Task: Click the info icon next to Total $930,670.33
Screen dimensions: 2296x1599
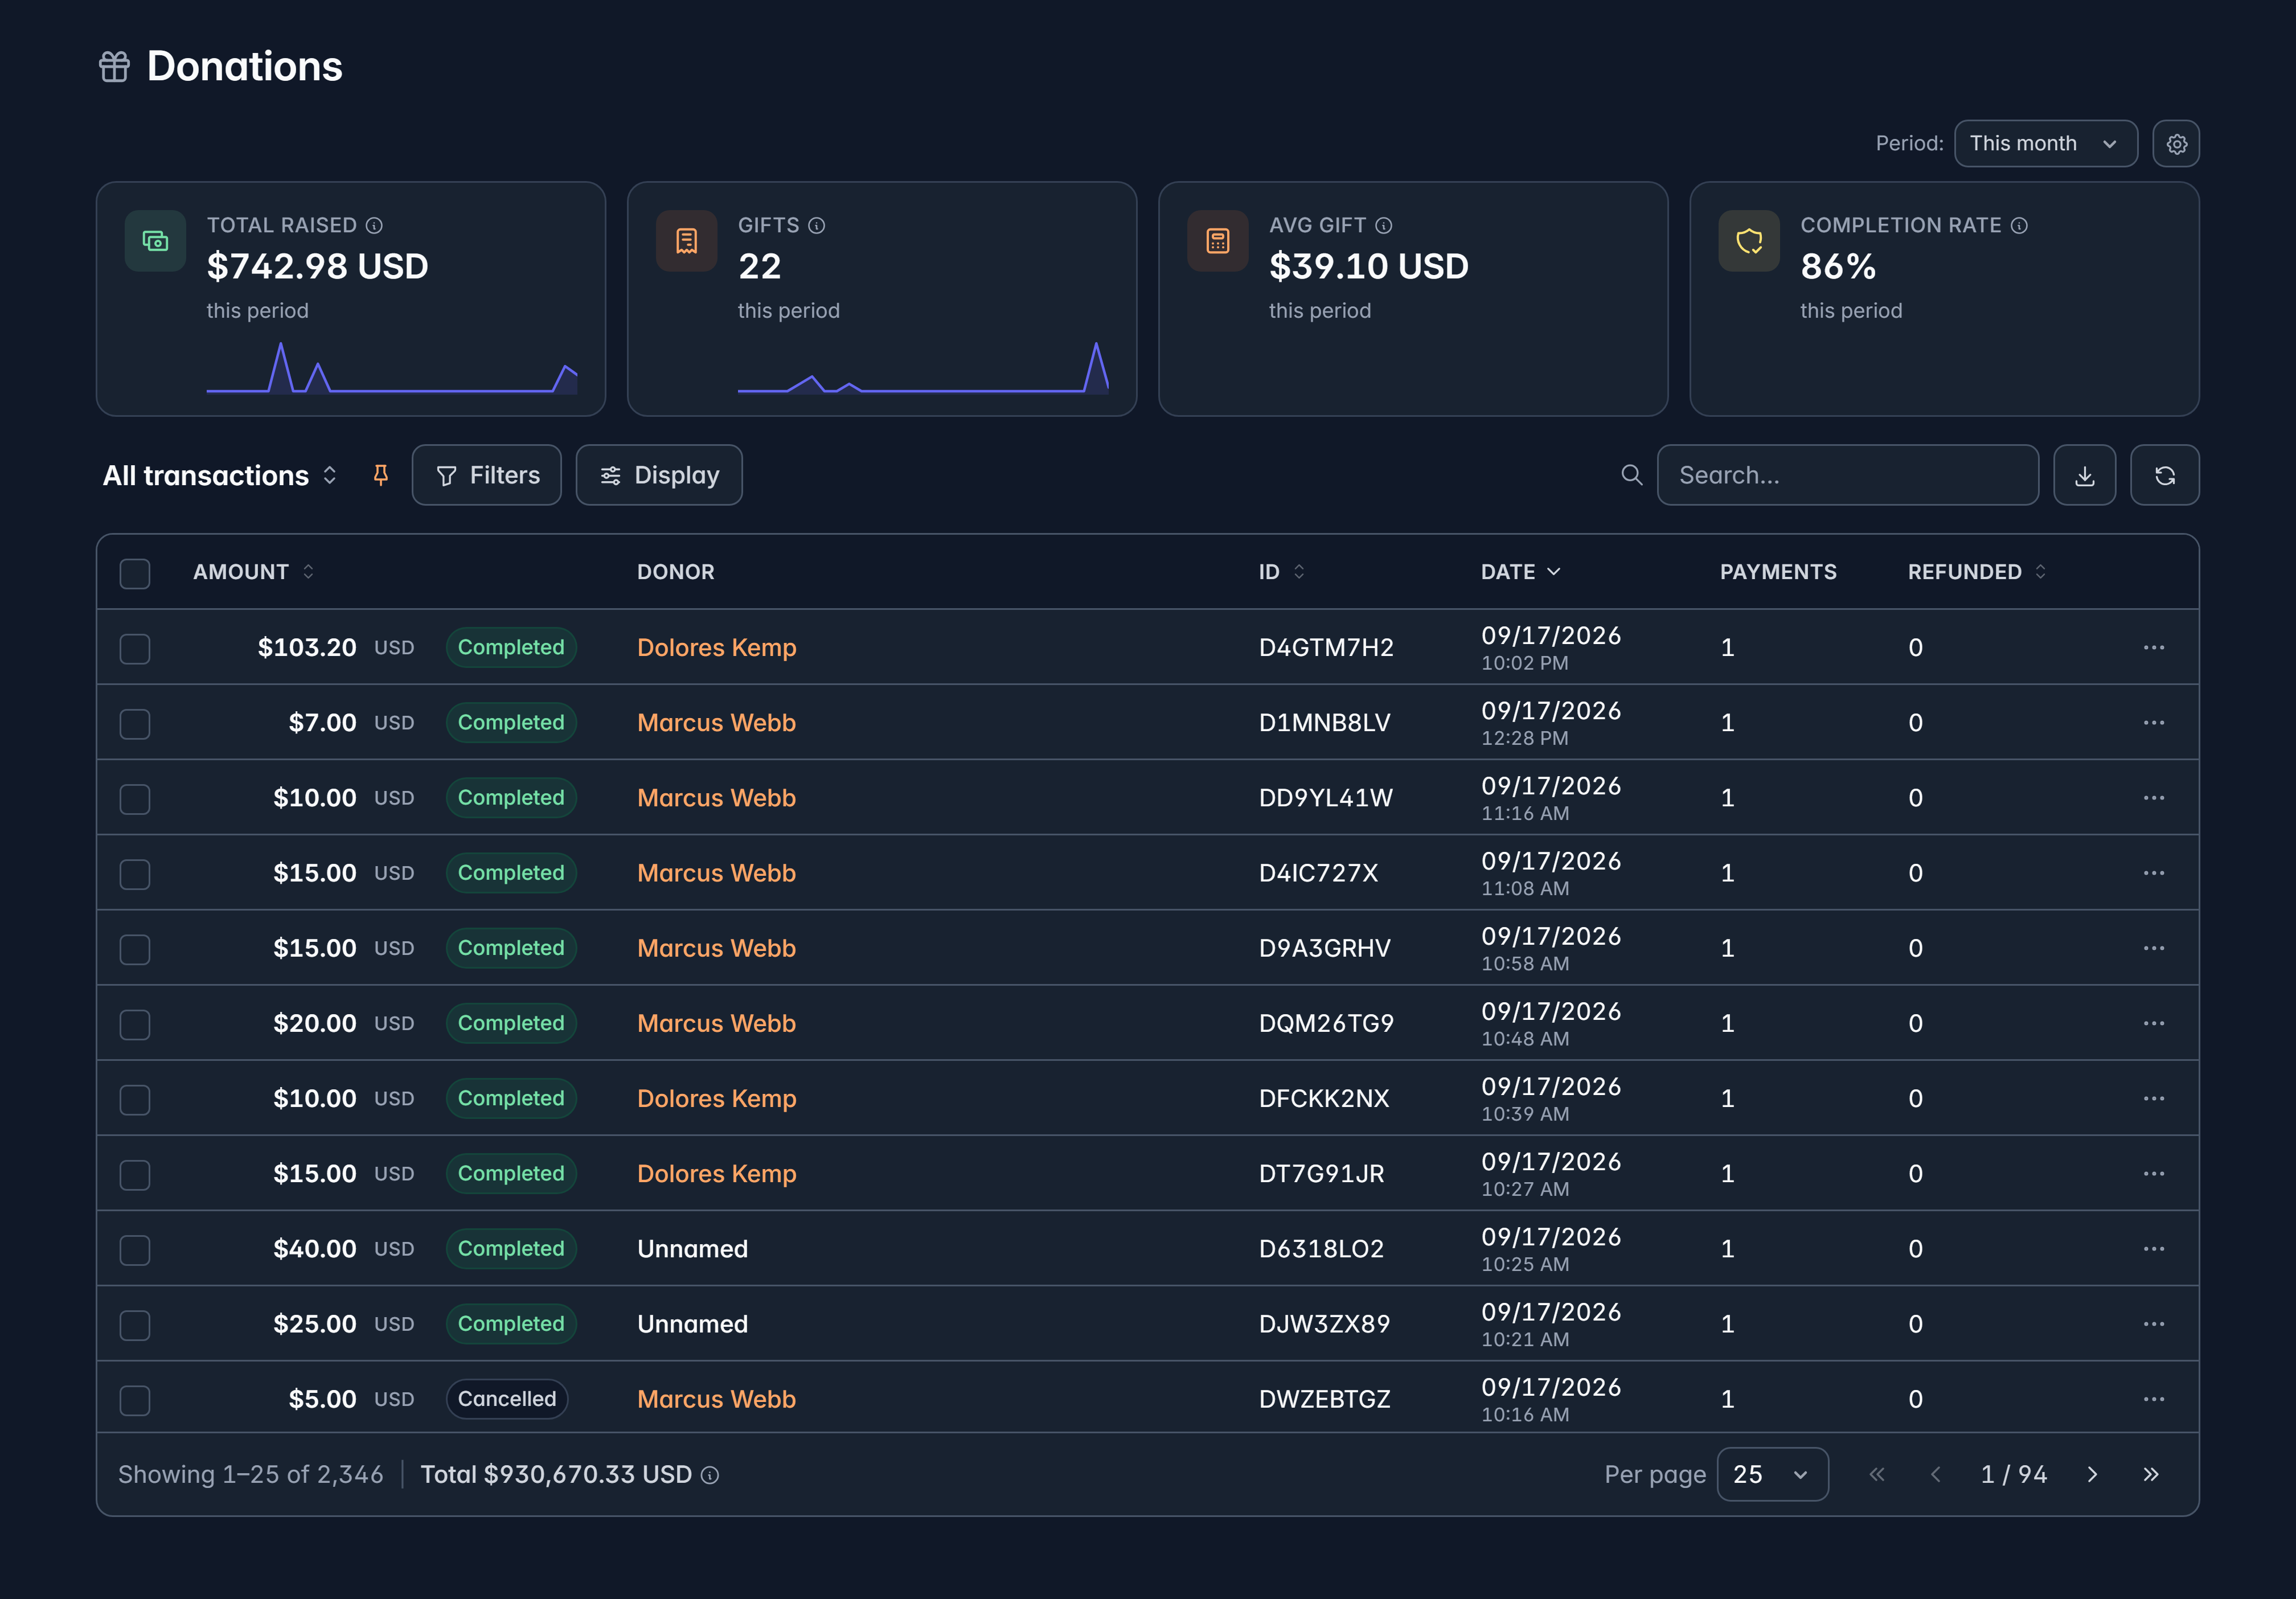Action: pos(709,1475)
